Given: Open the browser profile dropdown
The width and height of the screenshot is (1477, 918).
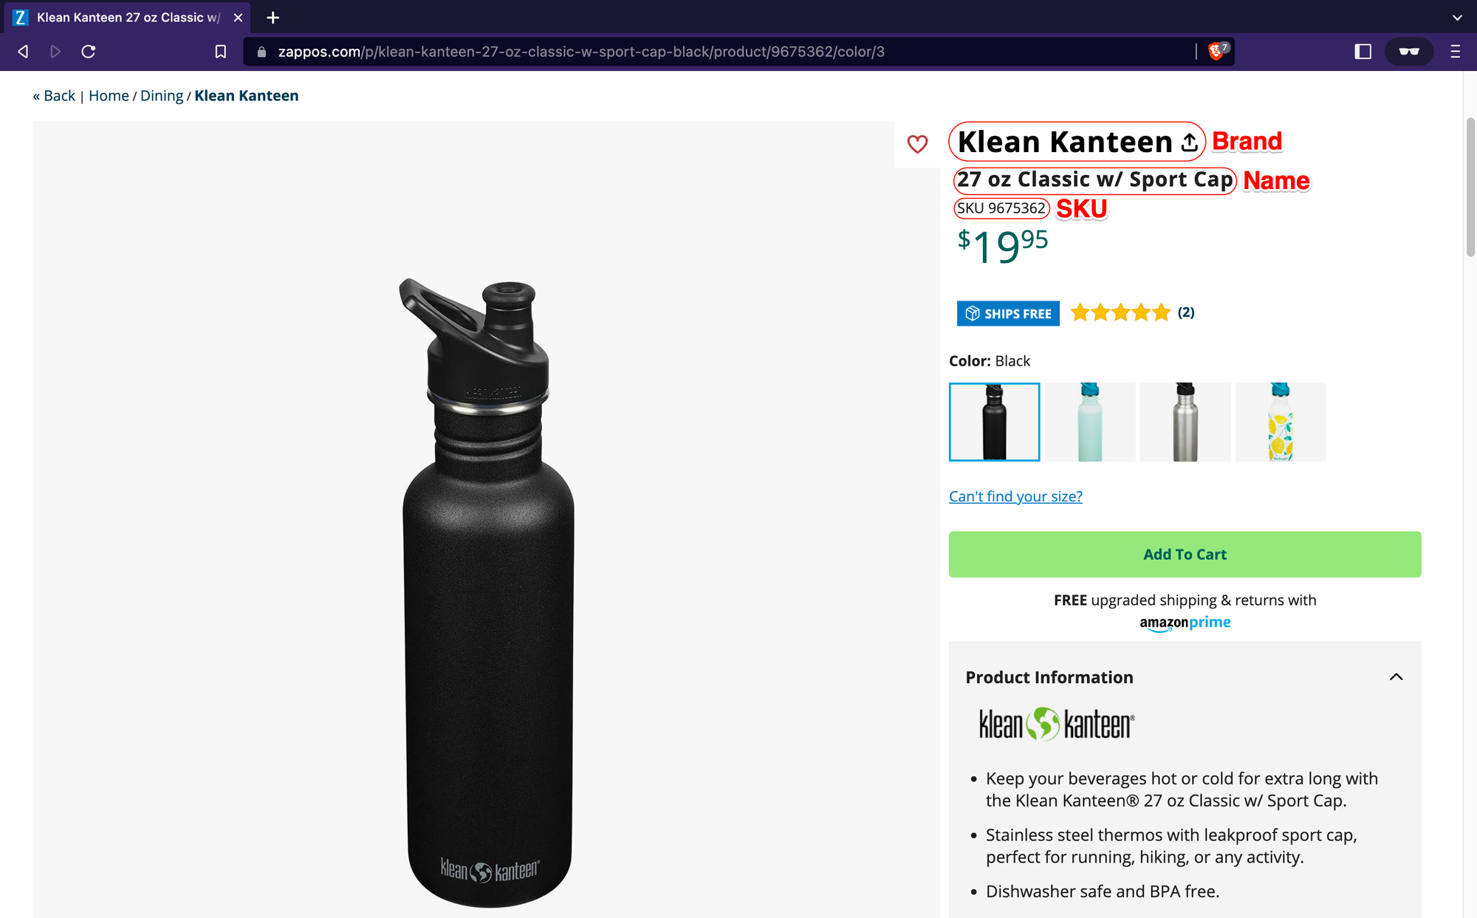Looking at the screenshot, I should pos(1408,52).
